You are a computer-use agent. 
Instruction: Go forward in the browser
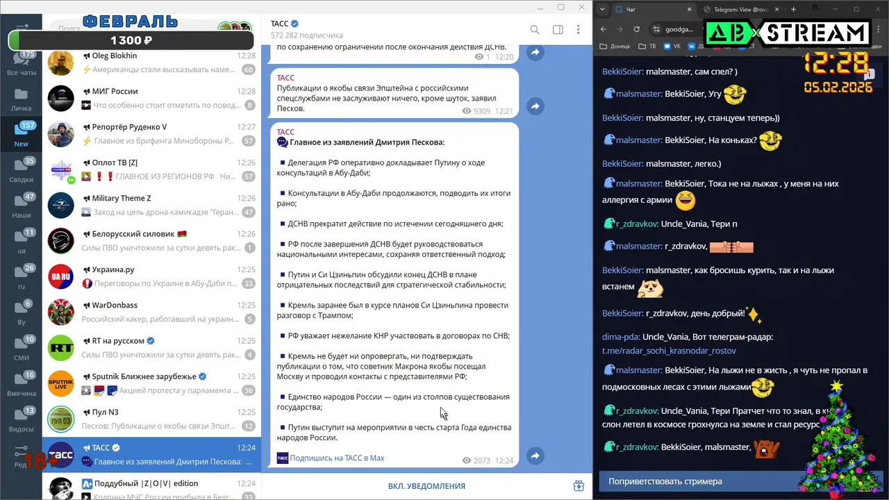point(620,29)
